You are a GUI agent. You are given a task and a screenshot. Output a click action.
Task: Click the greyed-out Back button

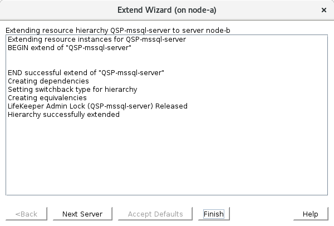tap(26, 214)
